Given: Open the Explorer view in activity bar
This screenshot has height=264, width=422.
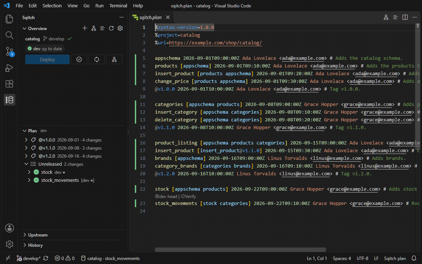Looking at the screenshot, I should 10,19.
